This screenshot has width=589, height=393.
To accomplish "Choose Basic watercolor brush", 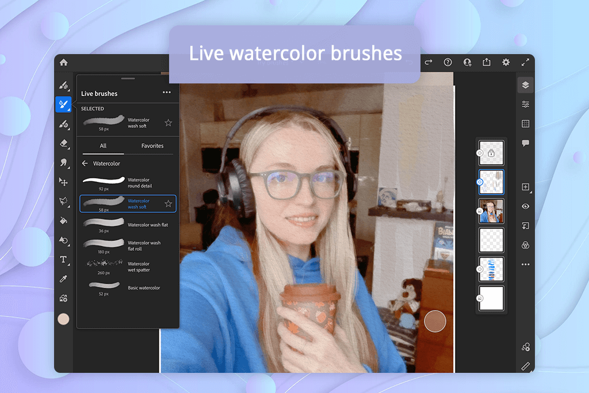I will 128,288.
